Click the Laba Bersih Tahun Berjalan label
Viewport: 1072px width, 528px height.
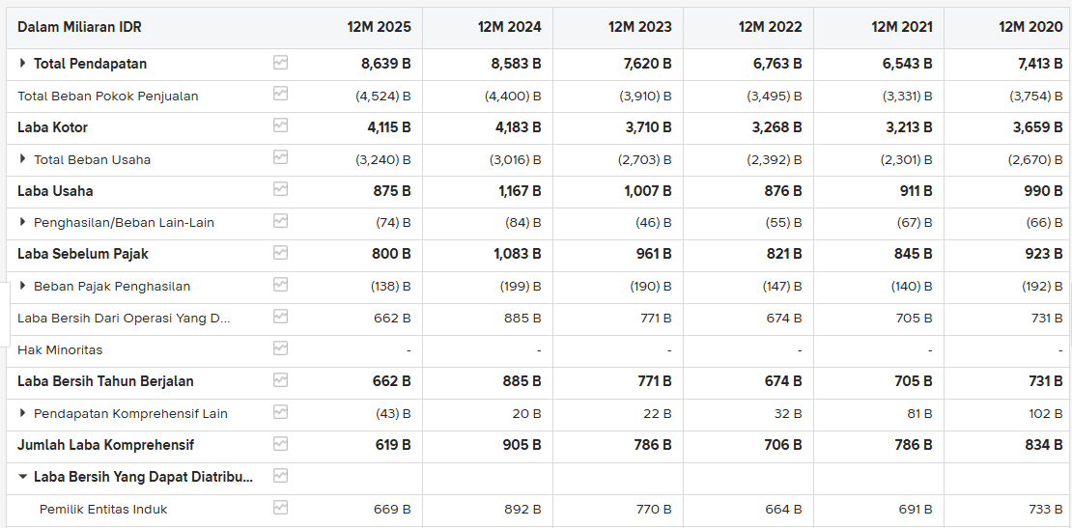(x=105, y=382)
